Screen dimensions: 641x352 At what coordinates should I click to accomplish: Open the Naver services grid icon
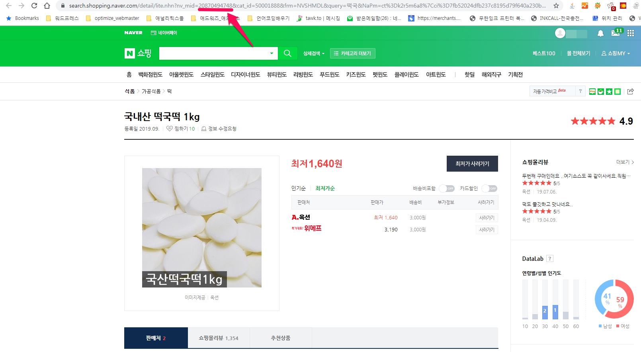coord(631,33)
